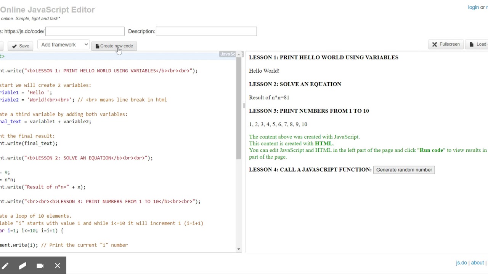Image resolution: width=488 pixels, height=274 pixels.
Task: Click the Fullscreen button
Action: (x=446, y=45)
